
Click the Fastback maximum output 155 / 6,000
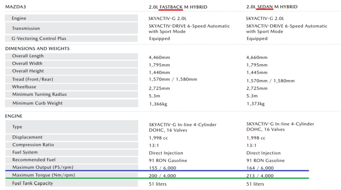tap(163, 168)
